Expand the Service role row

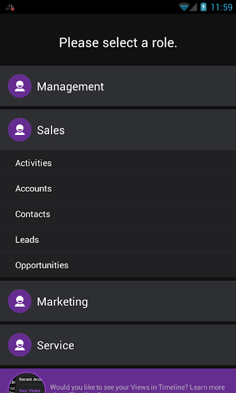(x=118, y=345)
